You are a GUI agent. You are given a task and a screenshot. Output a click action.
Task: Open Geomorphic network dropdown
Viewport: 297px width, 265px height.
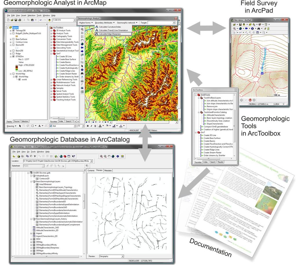127,23
